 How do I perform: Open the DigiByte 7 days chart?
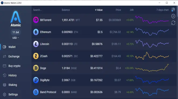click(x=152, y=80)
